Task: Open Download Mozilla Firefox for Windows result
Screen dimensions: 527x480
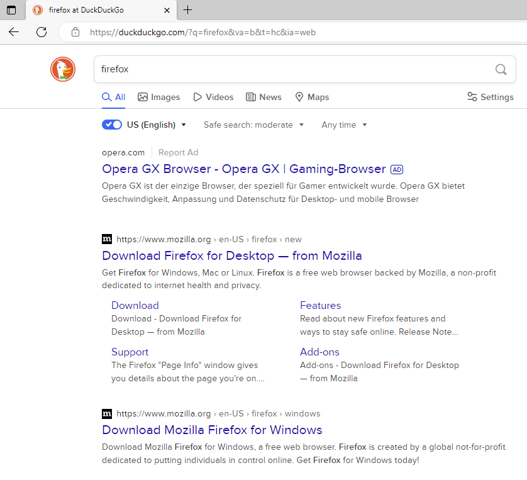Action: (x=212, y=430)
